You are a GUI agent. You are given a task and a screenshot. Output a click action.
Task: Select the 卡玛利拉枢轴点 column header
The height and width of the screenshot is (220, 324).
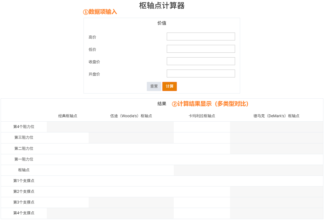202,116
